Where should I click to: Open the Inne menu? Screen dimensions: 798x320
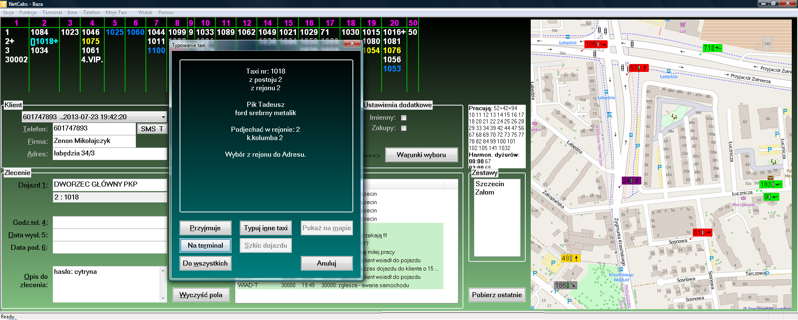72,12
